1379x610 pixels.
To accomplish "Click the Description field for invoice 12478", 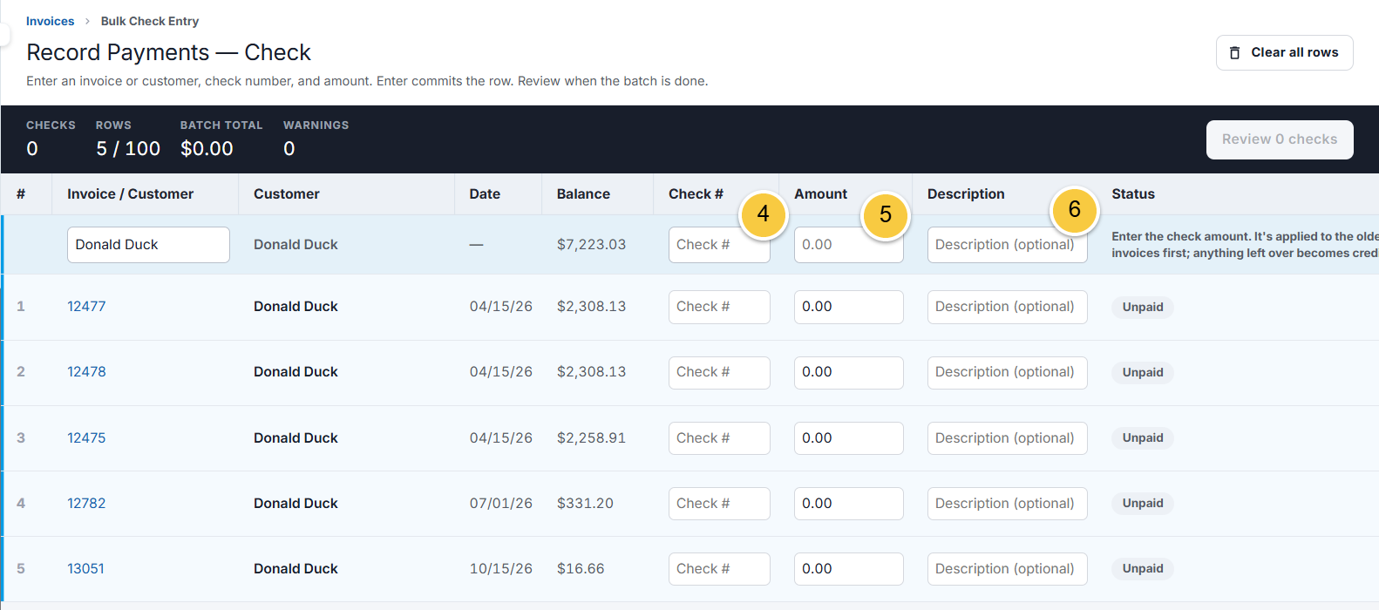I will [1007, 372].
